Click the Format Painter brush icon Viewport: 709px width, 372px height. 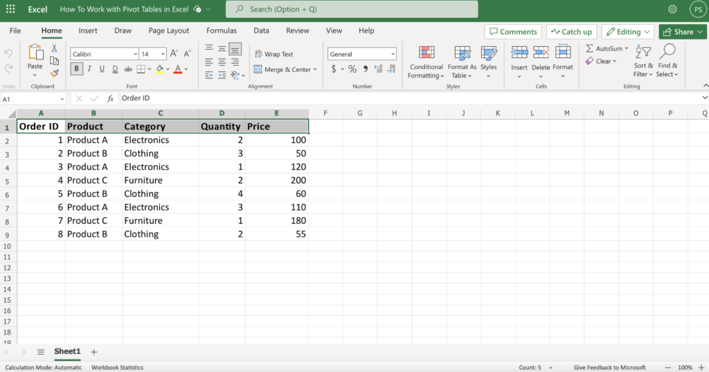55,73
